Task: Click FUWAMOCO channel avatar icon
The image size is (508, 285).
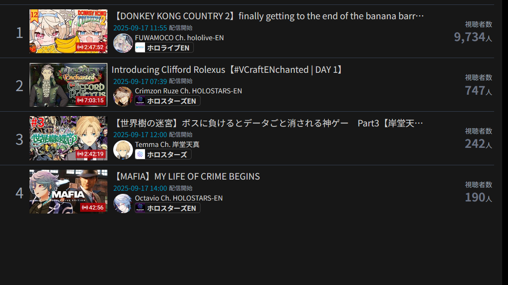Action: [x=123, y=43]
